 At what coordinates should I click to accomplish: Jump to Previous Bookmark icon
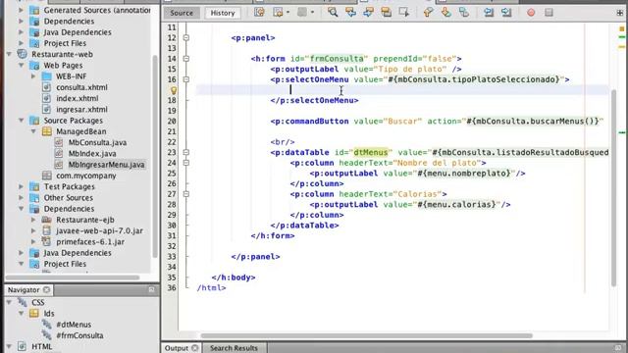pyautogui.click(x=428, y=13)
